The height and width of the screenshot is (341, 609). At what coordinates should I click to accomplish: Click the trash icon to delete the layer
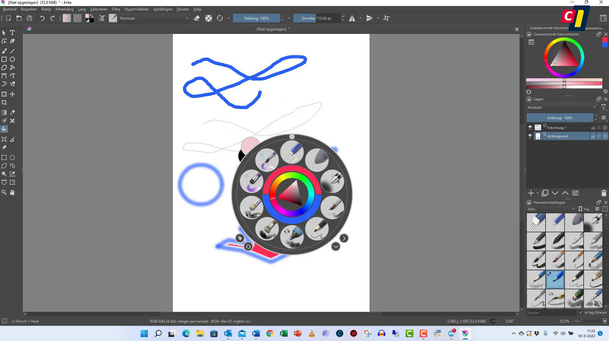[x=604, y=193]
